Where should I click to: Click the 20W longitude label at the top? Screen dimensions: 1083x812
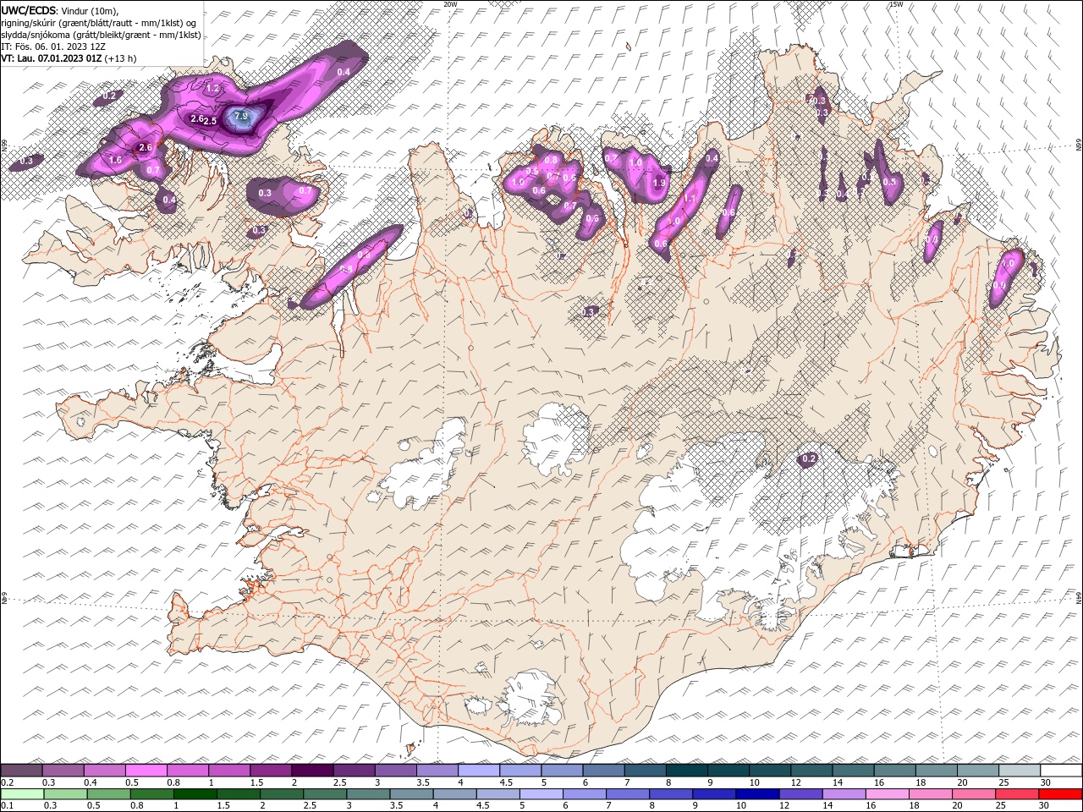coord(450,4)
